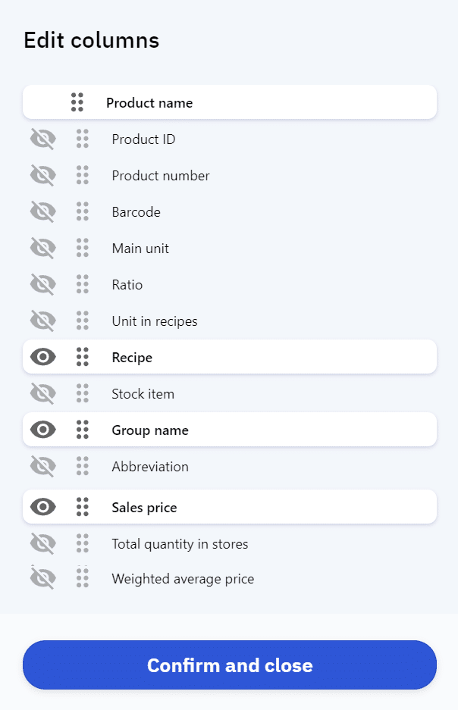The height and width of the screenshot is (710, 458).
Task: Click the drag handle beside Ratio
Action: 83,285
